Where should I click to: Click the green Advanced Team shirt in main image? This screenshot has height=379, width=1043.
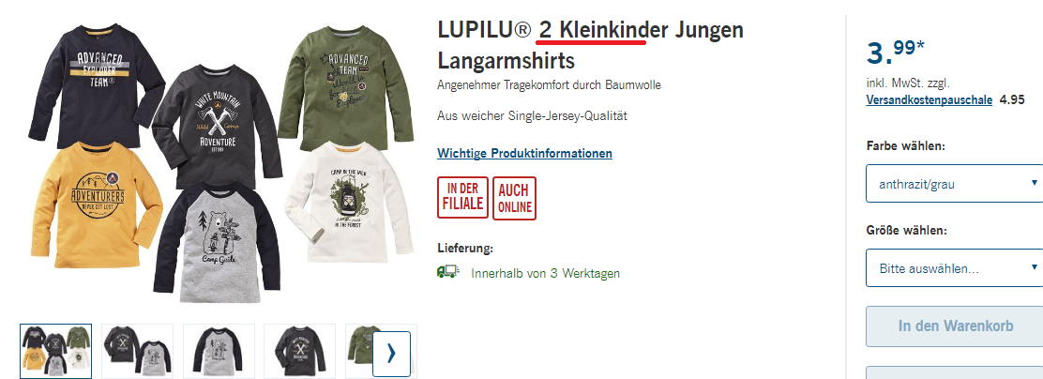pyautogui.click(x=346, y=84)
